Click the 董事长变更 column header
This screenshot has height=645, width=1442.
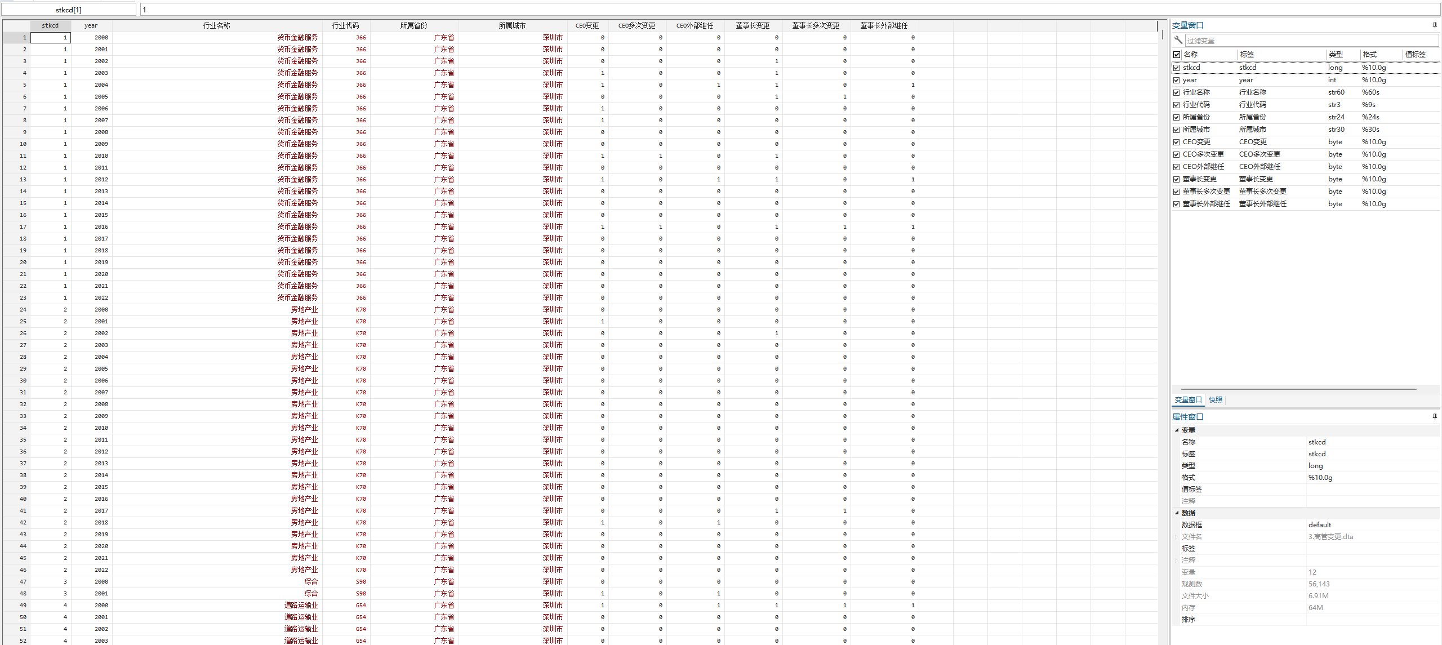(x=753, y=25)
